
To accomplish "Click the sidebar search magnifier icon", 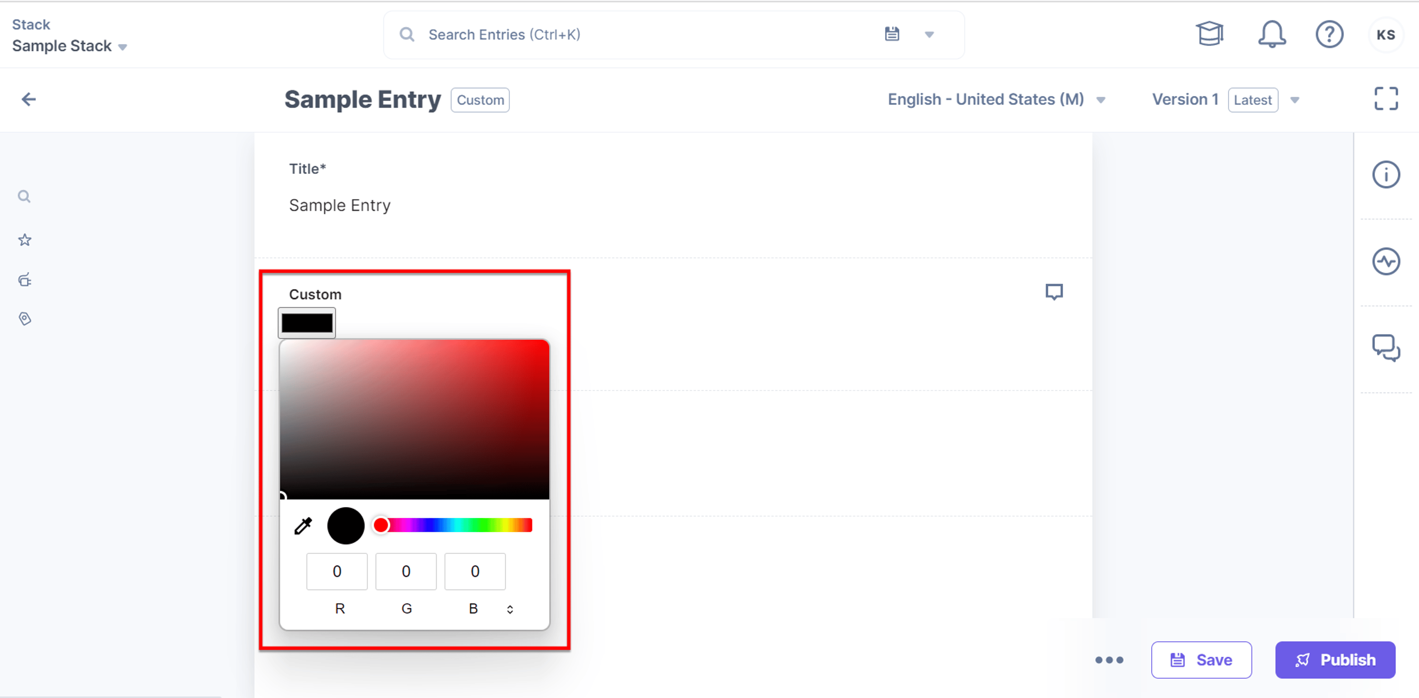I will (24, 197).
